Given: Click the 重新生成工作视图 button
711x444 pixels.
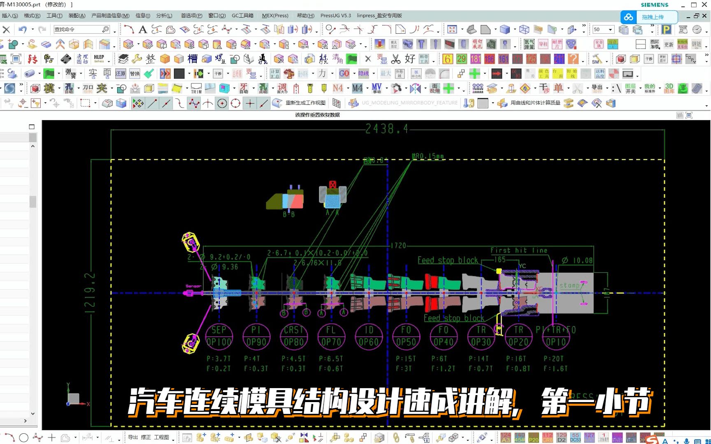Looking at the screenshot, I should pos(300,103).
